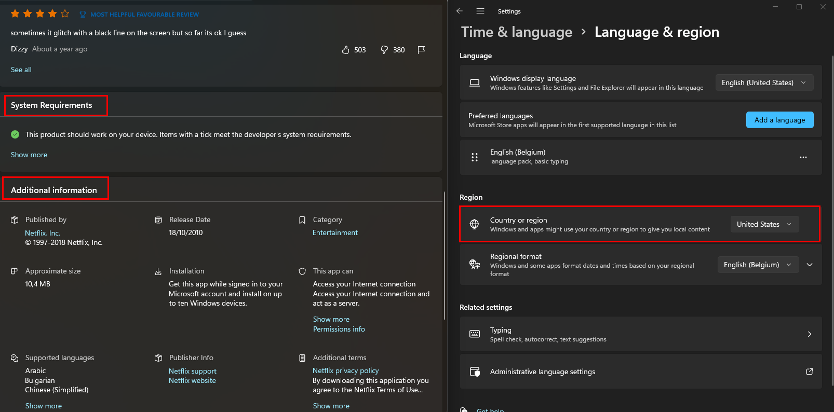Go back using the Settings back arrow
This screenshot has height=412, width=834.
pos(460,11)
